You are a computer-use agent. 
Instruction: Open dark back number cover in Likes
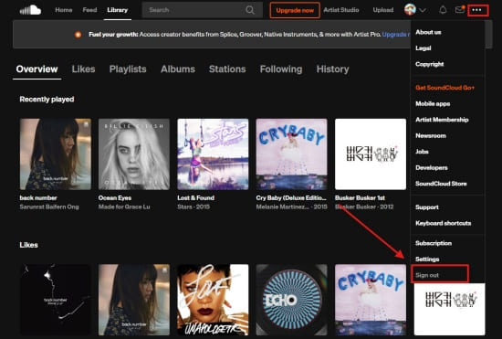[x=56, y=300]
